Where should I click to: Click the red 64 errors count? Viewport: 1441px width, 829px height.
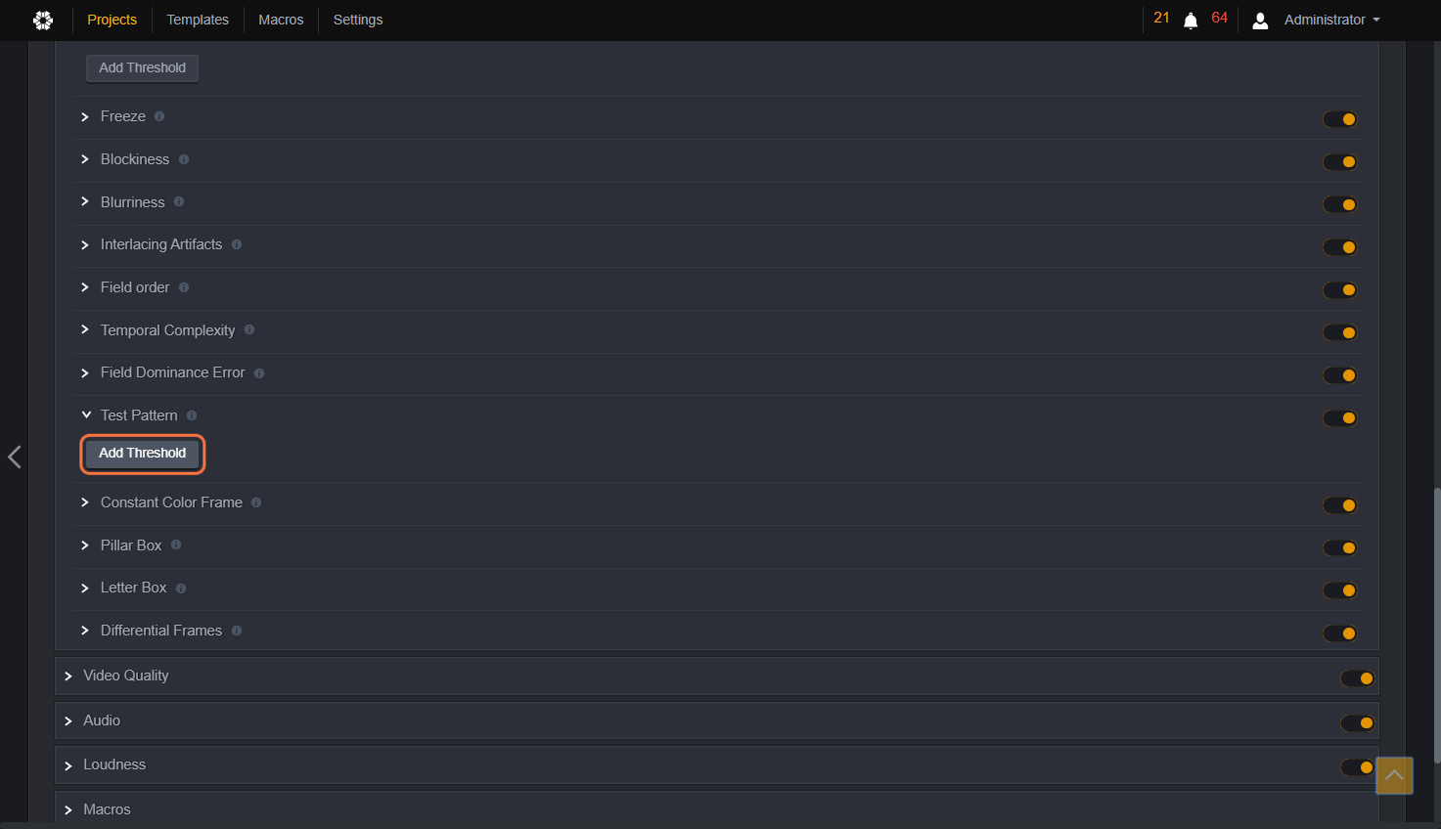point(1219,19)
